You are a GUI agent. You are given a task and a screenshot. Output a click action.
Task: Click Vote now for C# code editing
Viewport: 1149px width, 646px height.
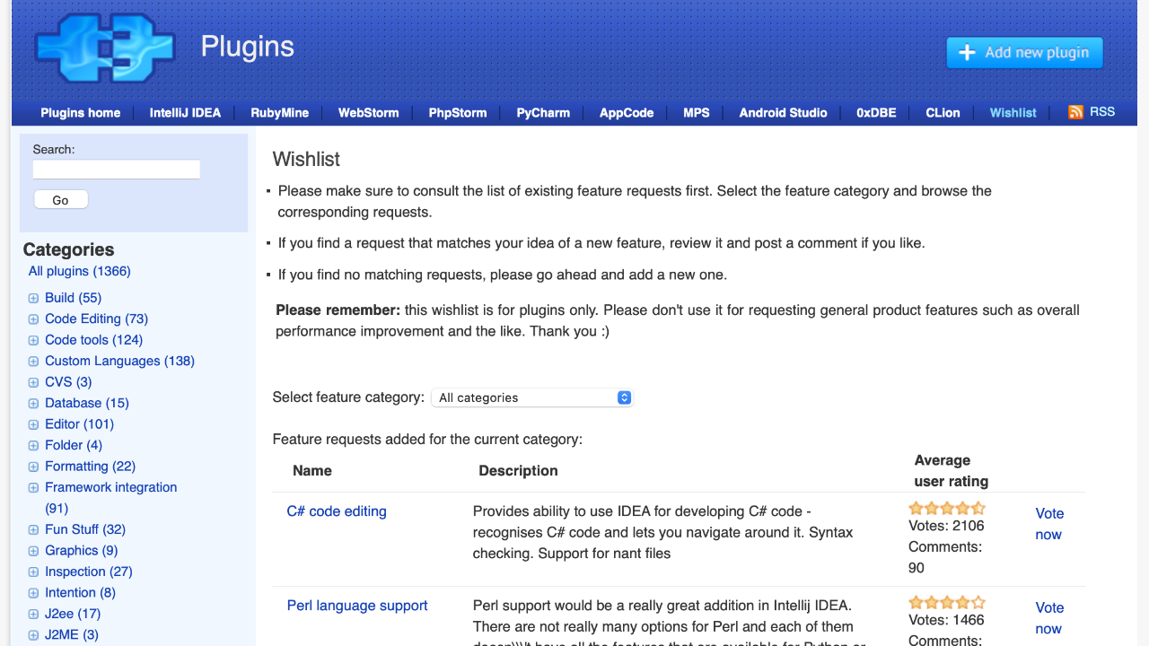click(1049, 524)
